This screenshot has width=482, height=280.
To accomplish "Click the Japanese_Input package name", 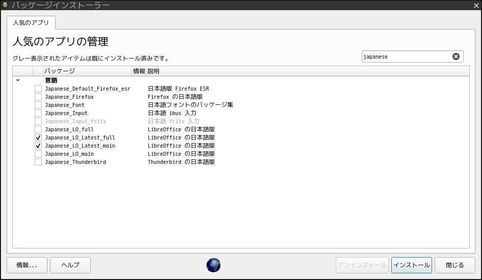I will [66, 113].
